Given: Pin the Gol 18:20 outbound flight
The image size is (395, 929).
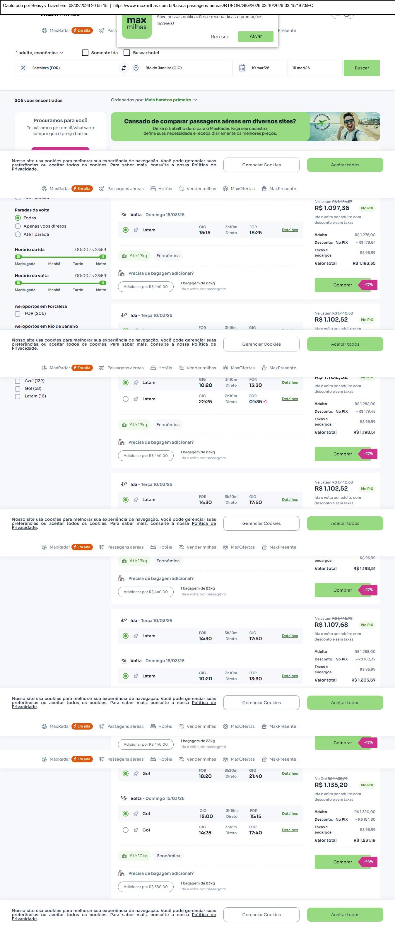Looking at the screenshot, I should (136, 773).
